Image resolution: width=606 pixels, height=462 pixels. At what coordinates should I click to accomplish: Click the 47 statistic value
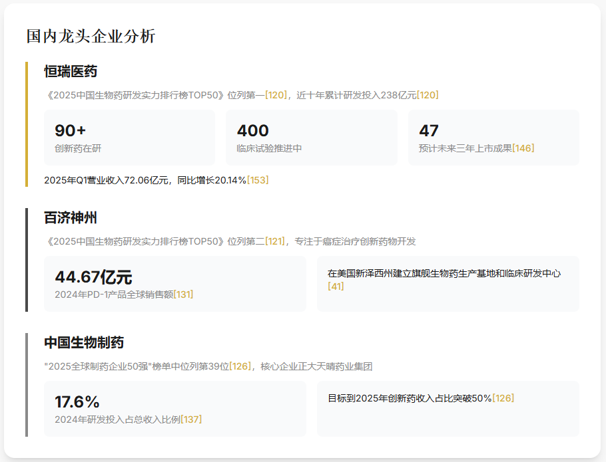[429, 131]
